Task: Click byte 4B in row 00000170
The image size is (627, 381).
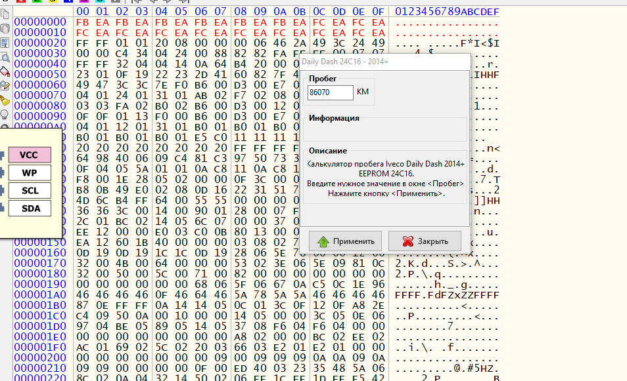Action: 122,264
